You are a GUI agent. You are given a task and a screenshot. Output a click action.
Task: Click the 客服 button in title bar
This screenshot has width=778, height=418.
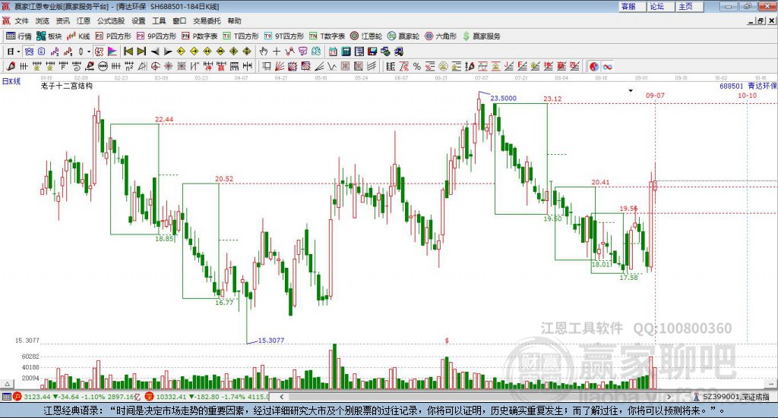point(631,6)
